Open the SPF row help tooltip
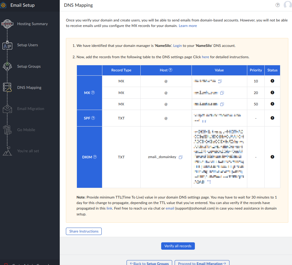292x265 pixels. click(93, 118)
